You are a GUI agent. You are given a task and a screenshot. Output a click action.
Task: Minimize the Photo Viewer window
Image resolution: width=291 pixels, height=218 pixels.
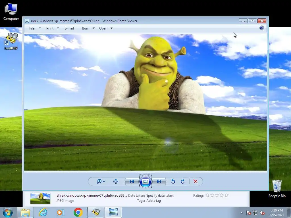(243, 21)
